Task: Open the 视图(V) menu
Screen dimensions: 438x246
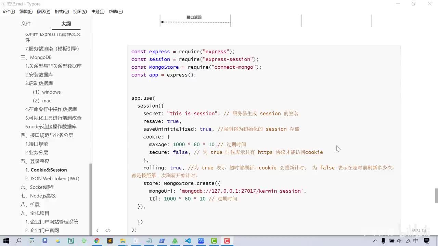Action: [x=80, y=12]
